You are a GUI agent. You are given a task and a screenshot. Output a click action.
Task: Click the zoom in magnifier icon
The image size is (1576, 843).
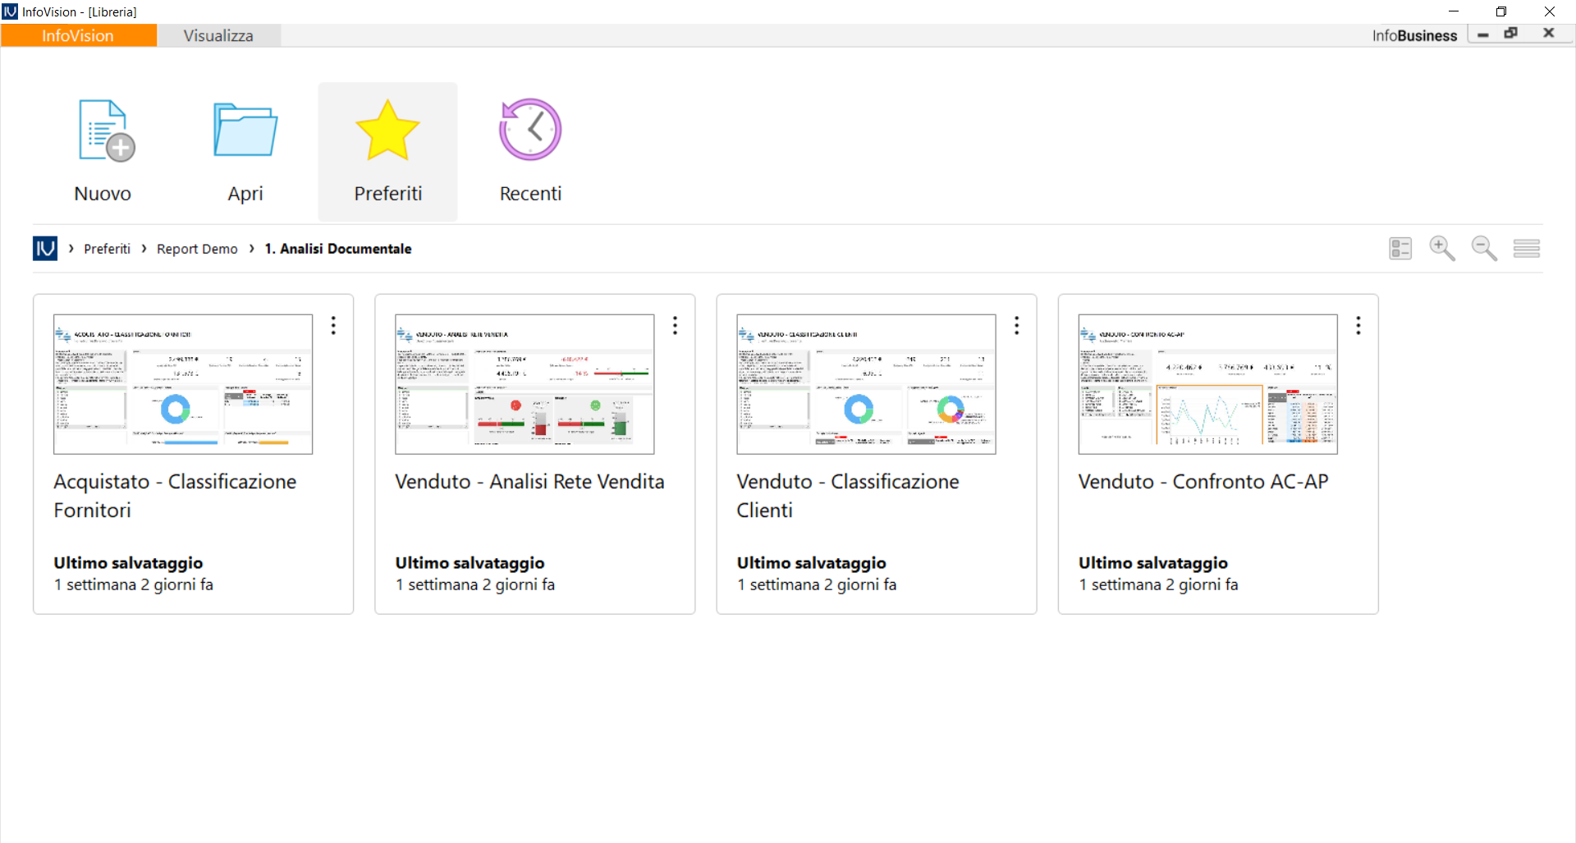[1441, 248]
